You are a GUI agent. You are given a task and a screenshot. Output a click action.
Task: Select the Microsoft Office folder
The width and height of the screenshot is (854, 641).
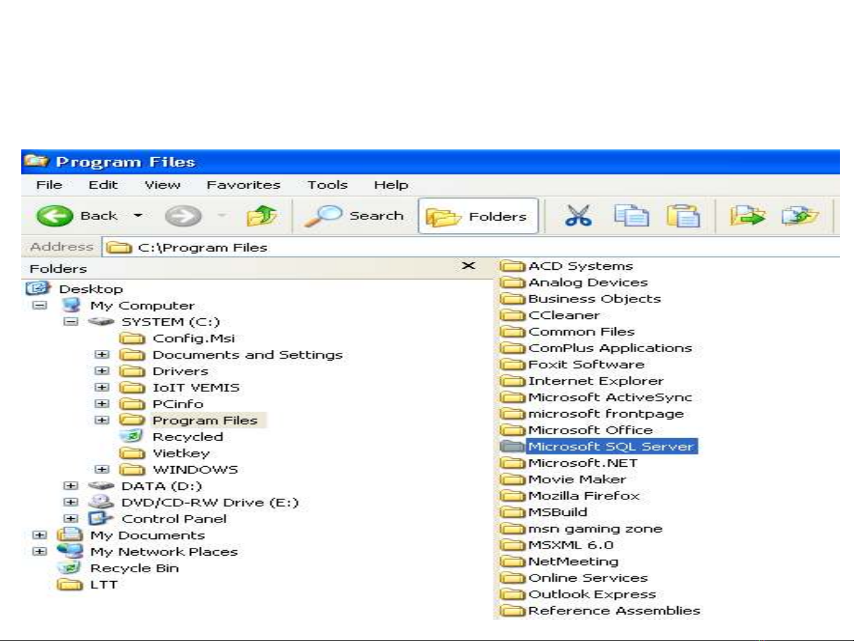[x=590, y=430]
